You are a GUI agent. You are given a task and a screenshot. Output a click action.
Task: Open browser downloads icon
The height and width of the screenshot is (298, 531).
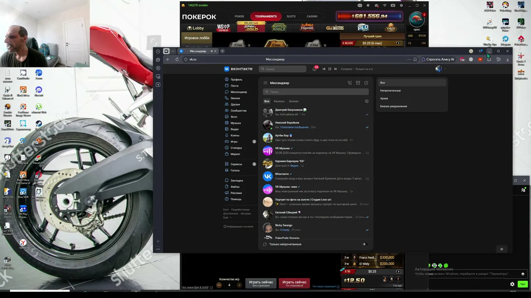point(507,59)
